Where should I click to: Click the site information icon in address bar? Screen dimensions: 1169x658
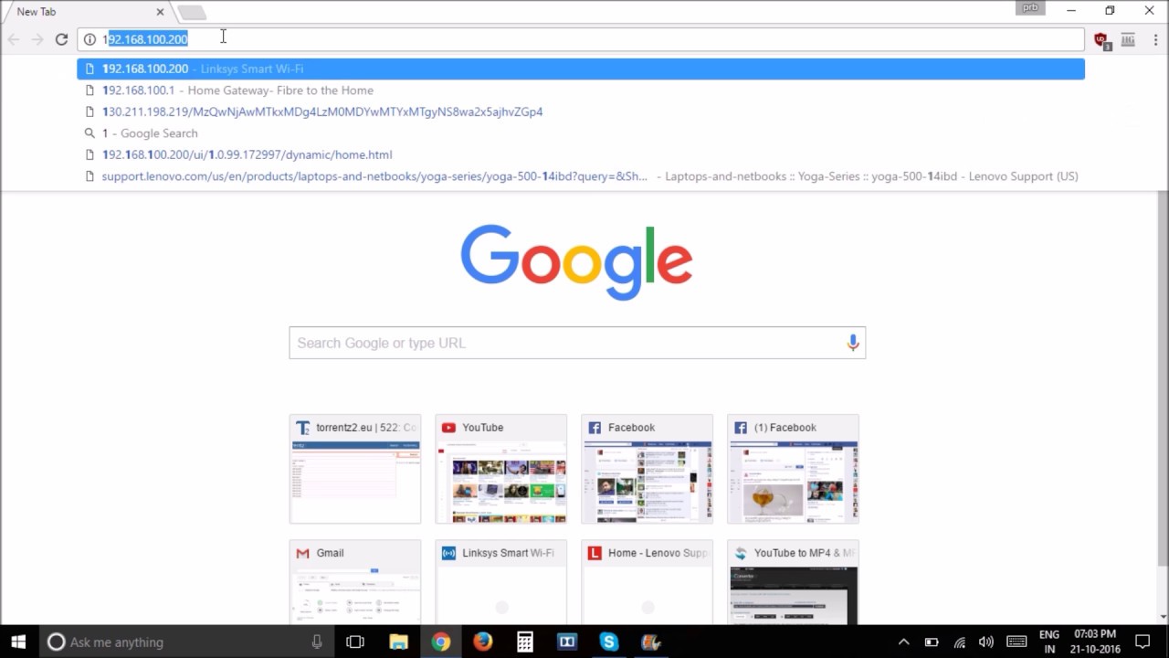90,39
